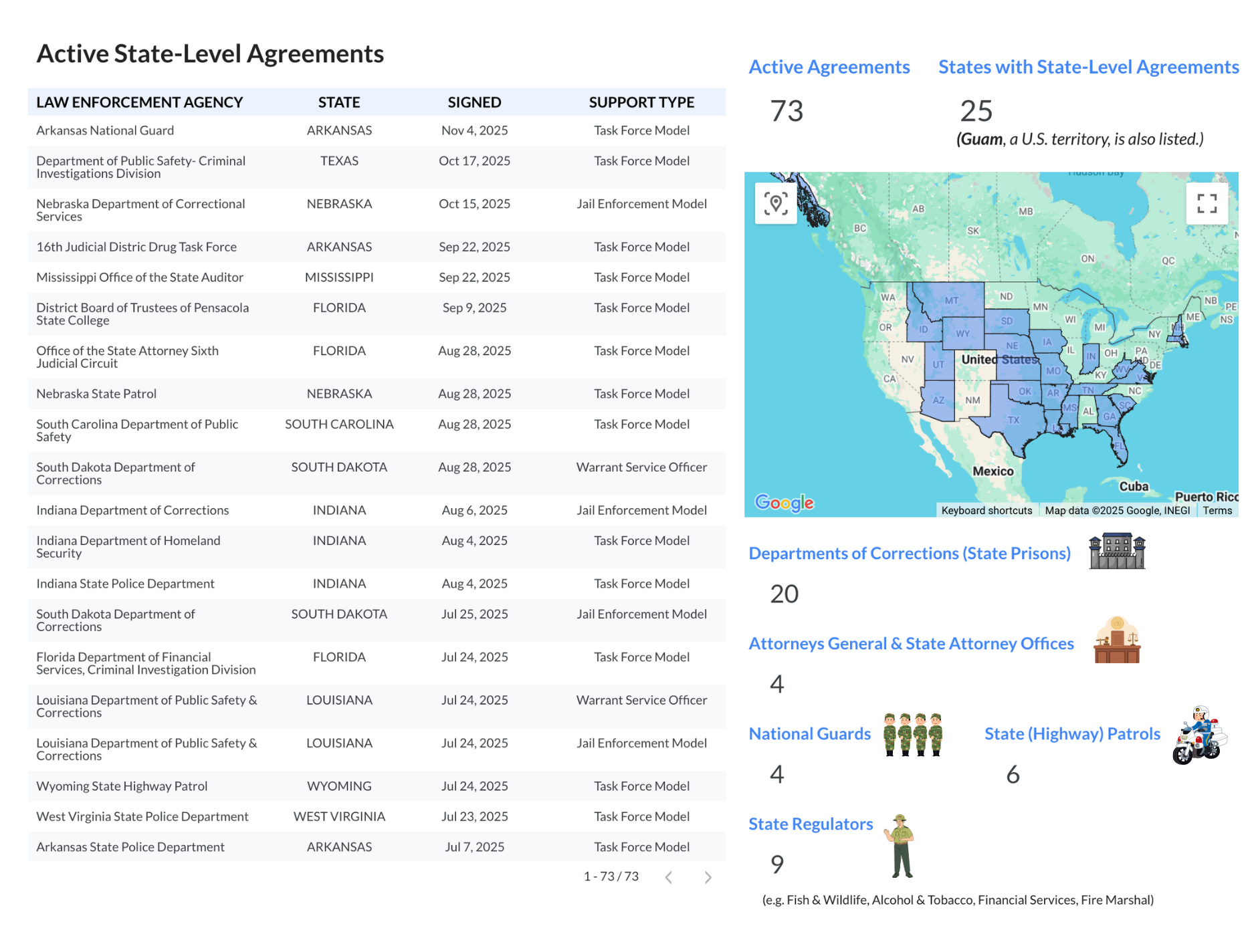Click the Active Agreements heading
This screenshot has height=940, width=1252.
click(829, 67)
